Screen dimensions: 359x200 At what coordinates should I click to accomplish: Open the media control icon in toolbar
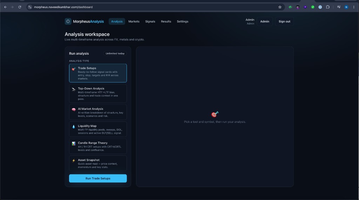pyautogui.click(x=339, y=7)
